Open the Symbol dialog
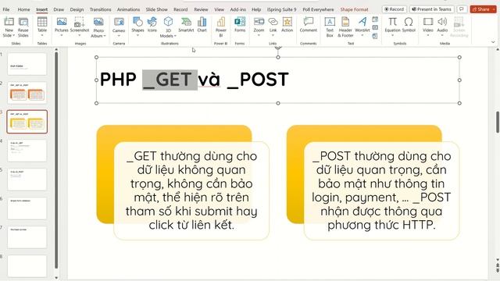The width and height of the screenshot is (500, 281). (x=409, y=25)
